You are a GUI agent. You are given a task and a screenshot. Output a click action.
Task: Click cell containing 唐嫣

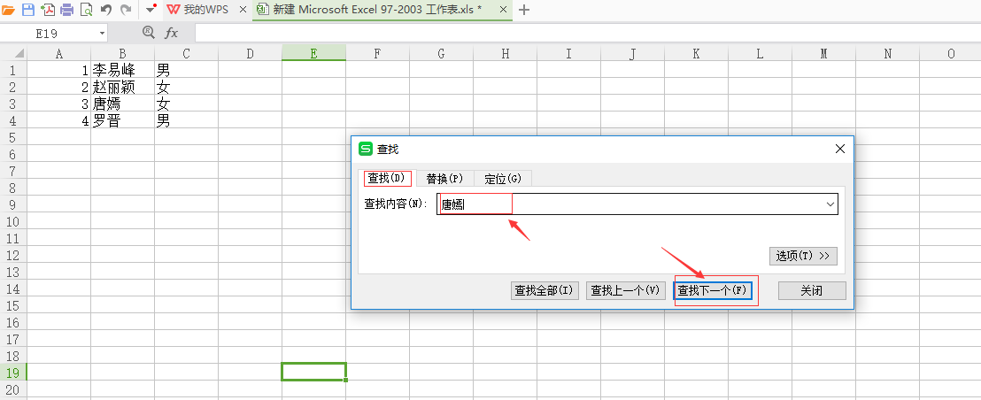[x=122, y=104]
